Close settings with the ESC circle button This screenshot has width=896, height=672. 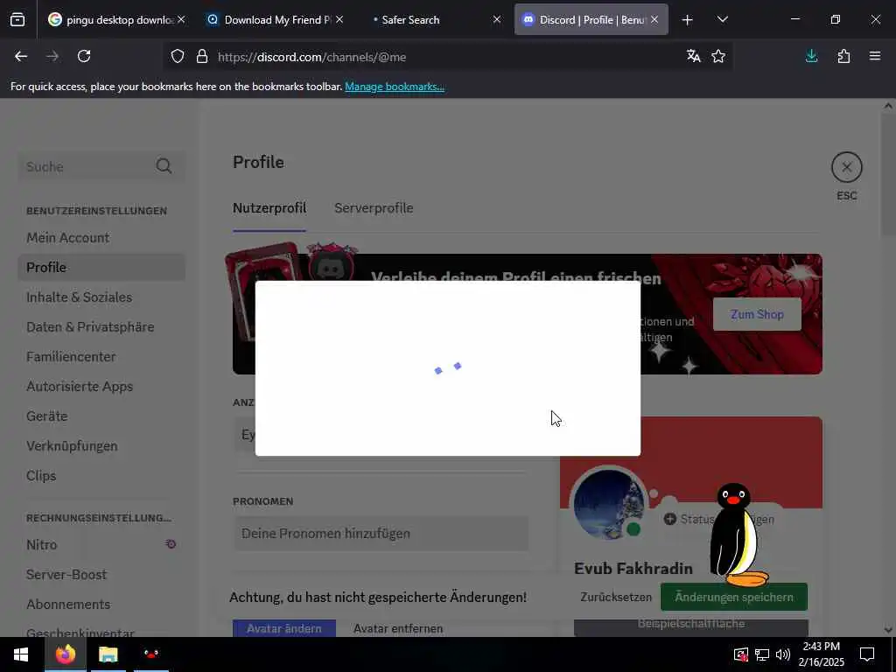tap(846, 167)
